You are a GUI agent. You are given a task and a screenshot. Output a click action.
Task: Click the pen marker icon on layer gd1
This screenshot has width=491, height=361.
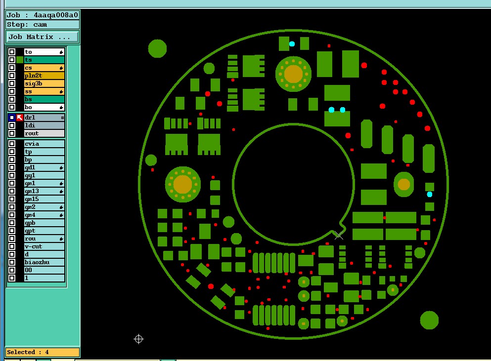click(x=61, y=168)
